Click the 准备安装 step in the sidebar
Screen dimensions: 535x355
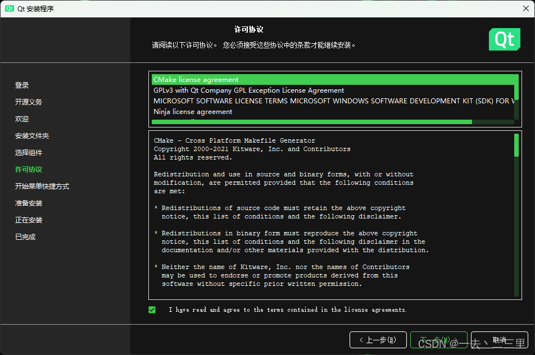pyautogui.click(x=29, y=203)
